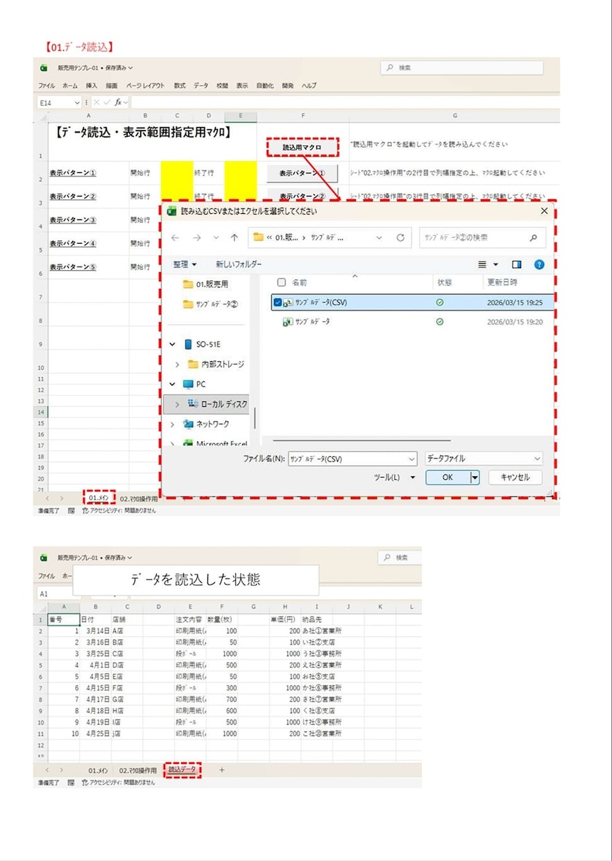612x861 pixels.
Task: Switch to 読込データ sheet tab
Action: 182,770
